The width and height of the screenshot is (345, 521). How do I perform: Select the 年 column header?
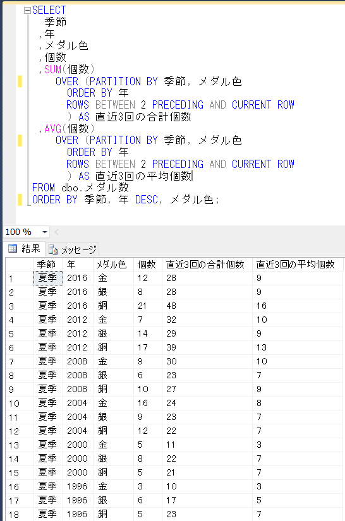(78, 265)
